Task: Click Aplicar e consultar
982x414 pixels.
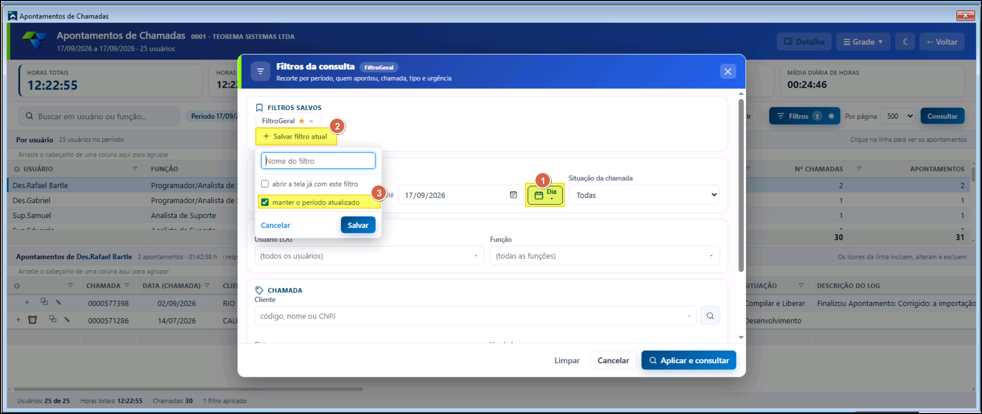Action: click(x=689, y=361)
